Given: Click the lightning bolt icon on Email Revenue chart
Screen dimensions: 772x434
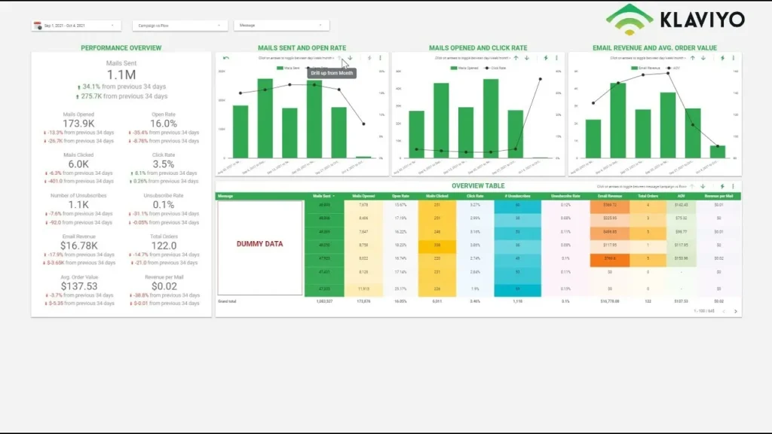Looking at the screenshot, I should pyautogui.click(x=721, y=58).
